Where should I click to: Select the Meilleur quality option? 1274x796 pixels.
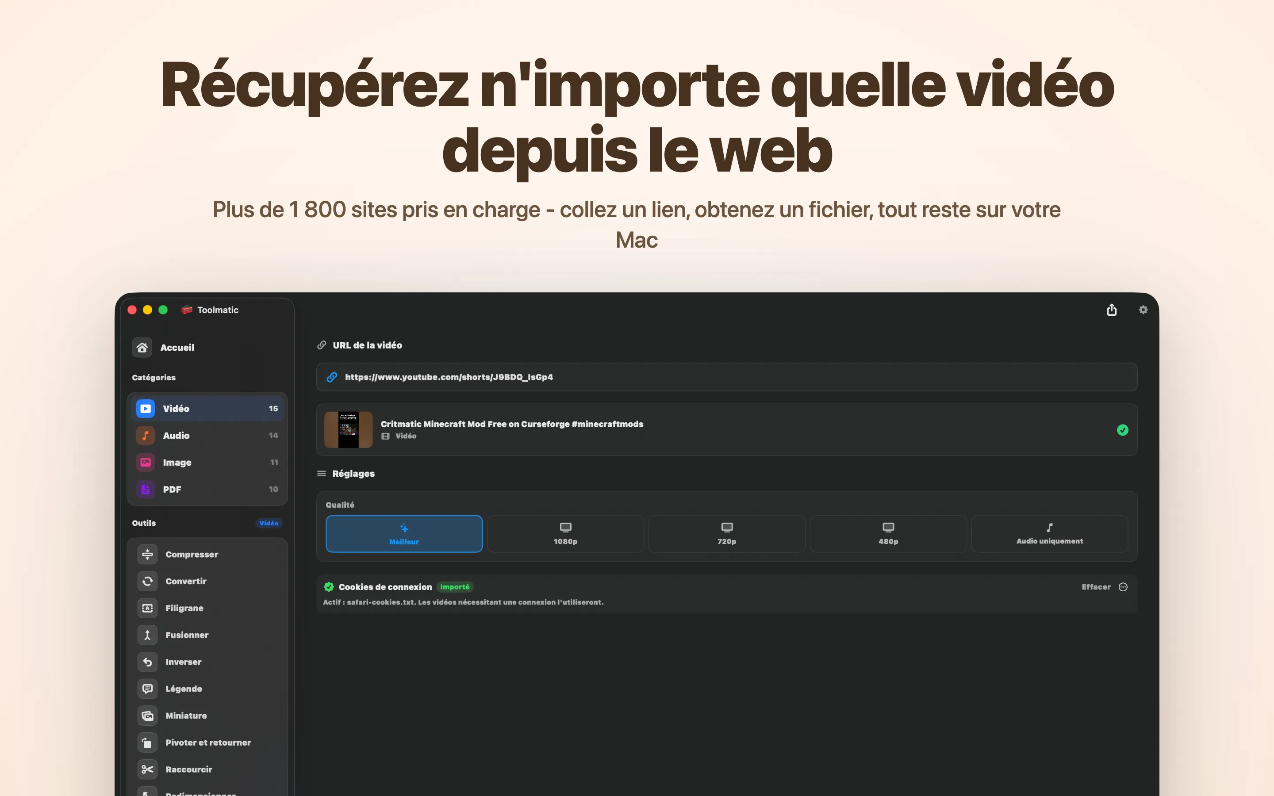[x=404, y=534]
